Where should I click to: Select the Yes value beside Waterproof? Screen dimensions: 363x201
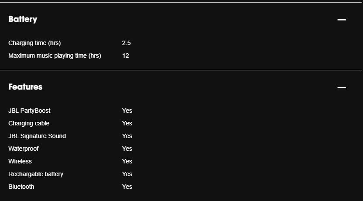coord(127,149)
